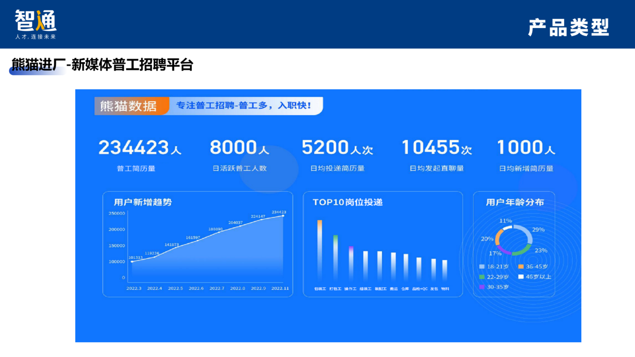The height and width of the screenshot is (357, 635).
Task: Select the 产品类型 header title
Action: click(x=569, y=28)
